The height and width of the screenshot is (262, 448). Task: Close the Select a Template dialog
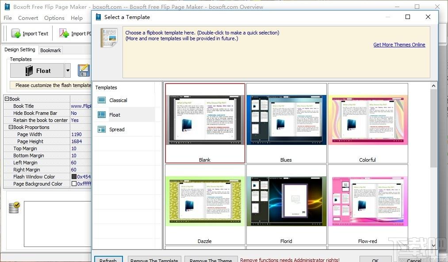(428, 17)
